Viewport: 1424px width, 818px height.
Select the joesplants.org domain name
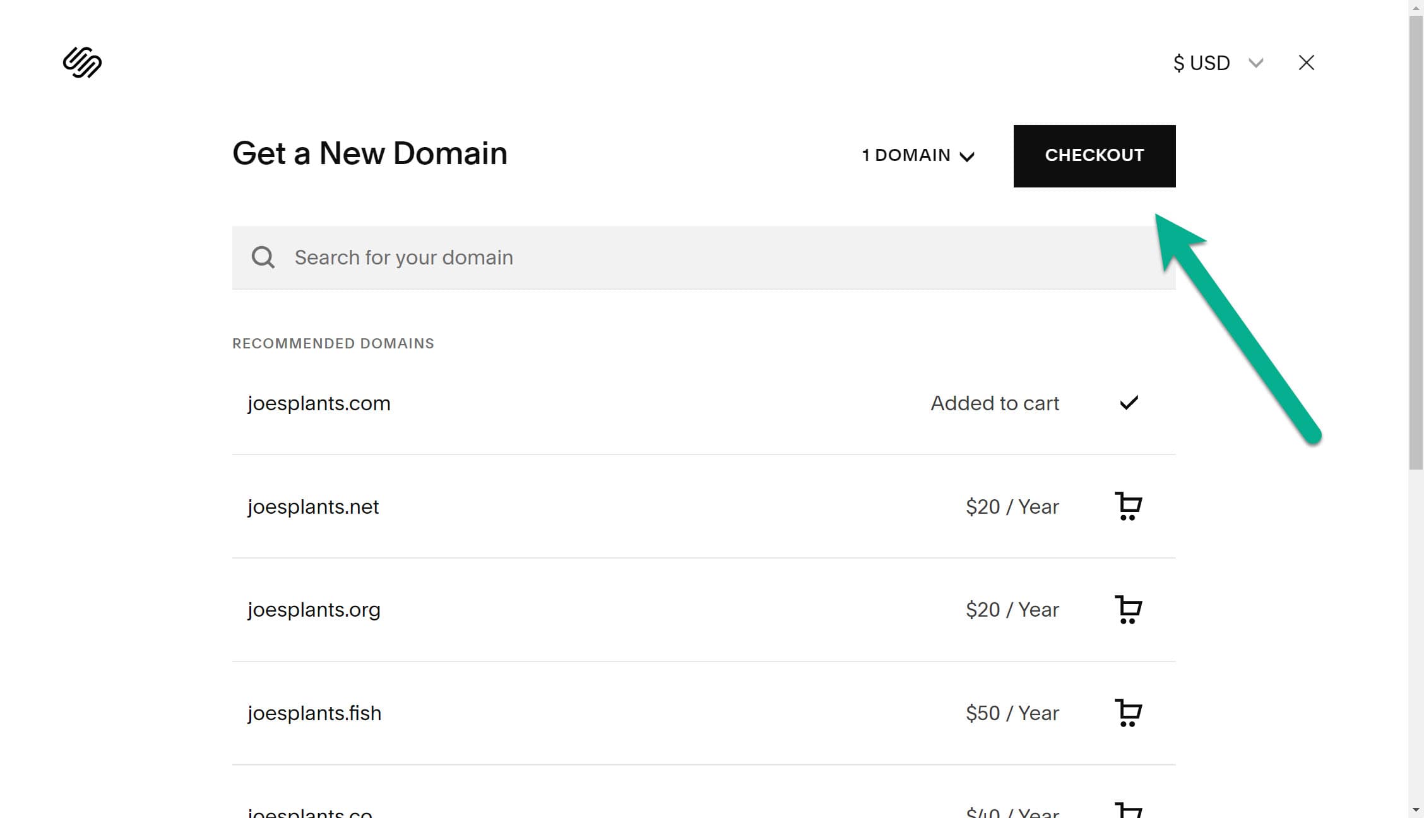click(314, 609)
